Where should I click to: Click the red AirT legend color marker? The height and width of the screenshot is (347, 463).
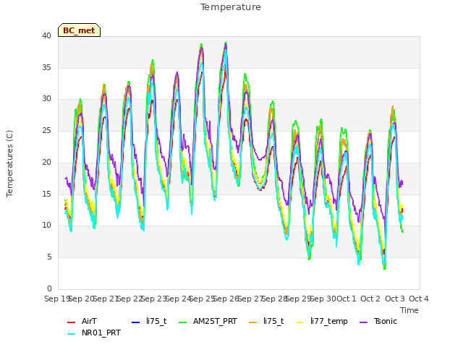pyautogui.click(x=71, y=322)
